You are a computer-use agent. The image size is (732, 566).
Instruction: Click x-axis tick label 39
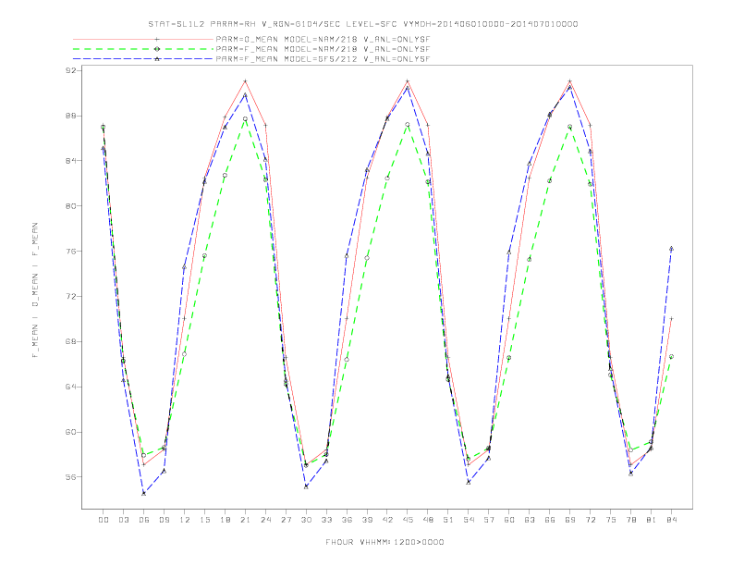tap(367, 520)
